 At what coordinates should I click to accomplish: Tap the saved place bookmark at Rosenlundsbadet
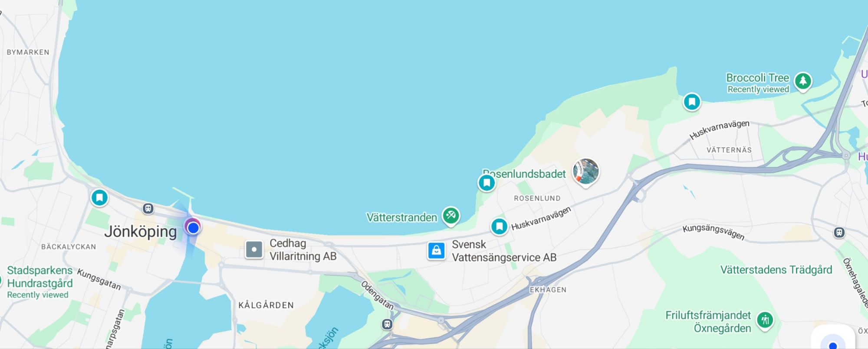tap(487, 183)
